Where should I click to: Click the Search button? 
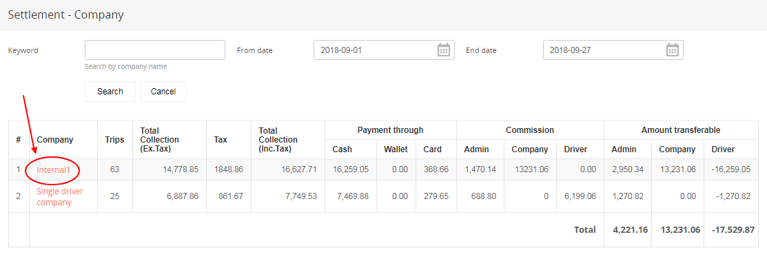pyautogui.click(x=110, y=92)
